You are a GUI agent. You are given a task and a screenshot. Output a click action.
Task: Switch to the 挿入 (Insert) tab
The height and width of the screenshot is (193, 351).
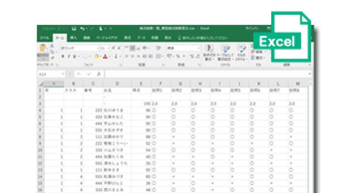click(73, 38)
